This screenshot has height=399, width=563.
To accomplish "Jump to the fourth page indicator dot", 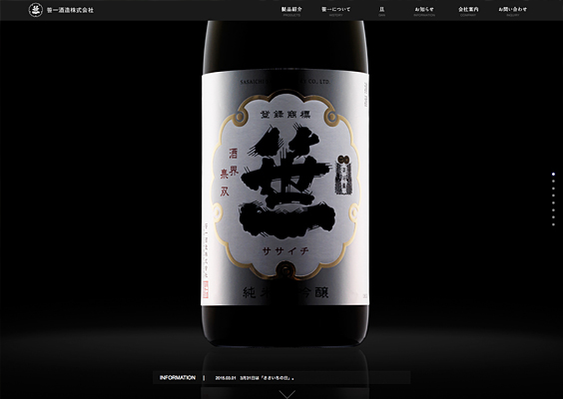I will coord(553,196).
